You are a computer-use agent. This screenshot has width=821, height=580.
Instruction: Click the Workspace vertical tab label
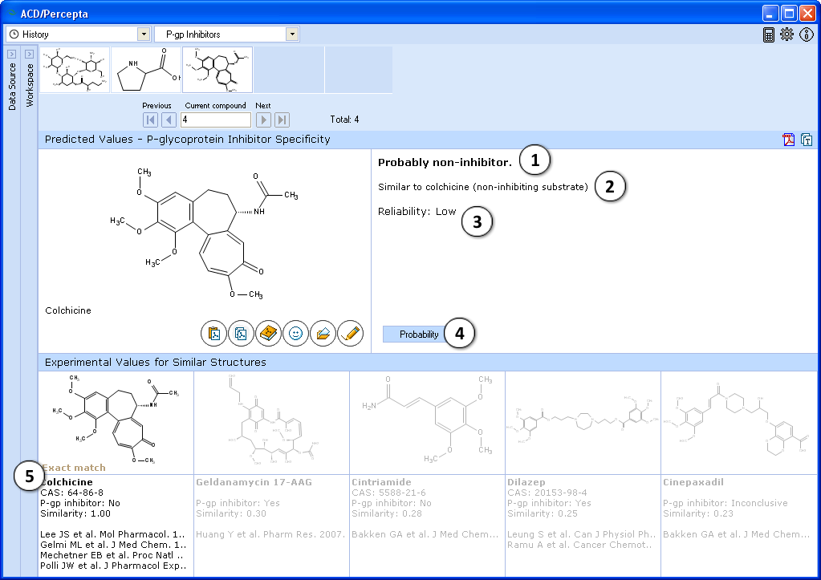coord(30,85)
